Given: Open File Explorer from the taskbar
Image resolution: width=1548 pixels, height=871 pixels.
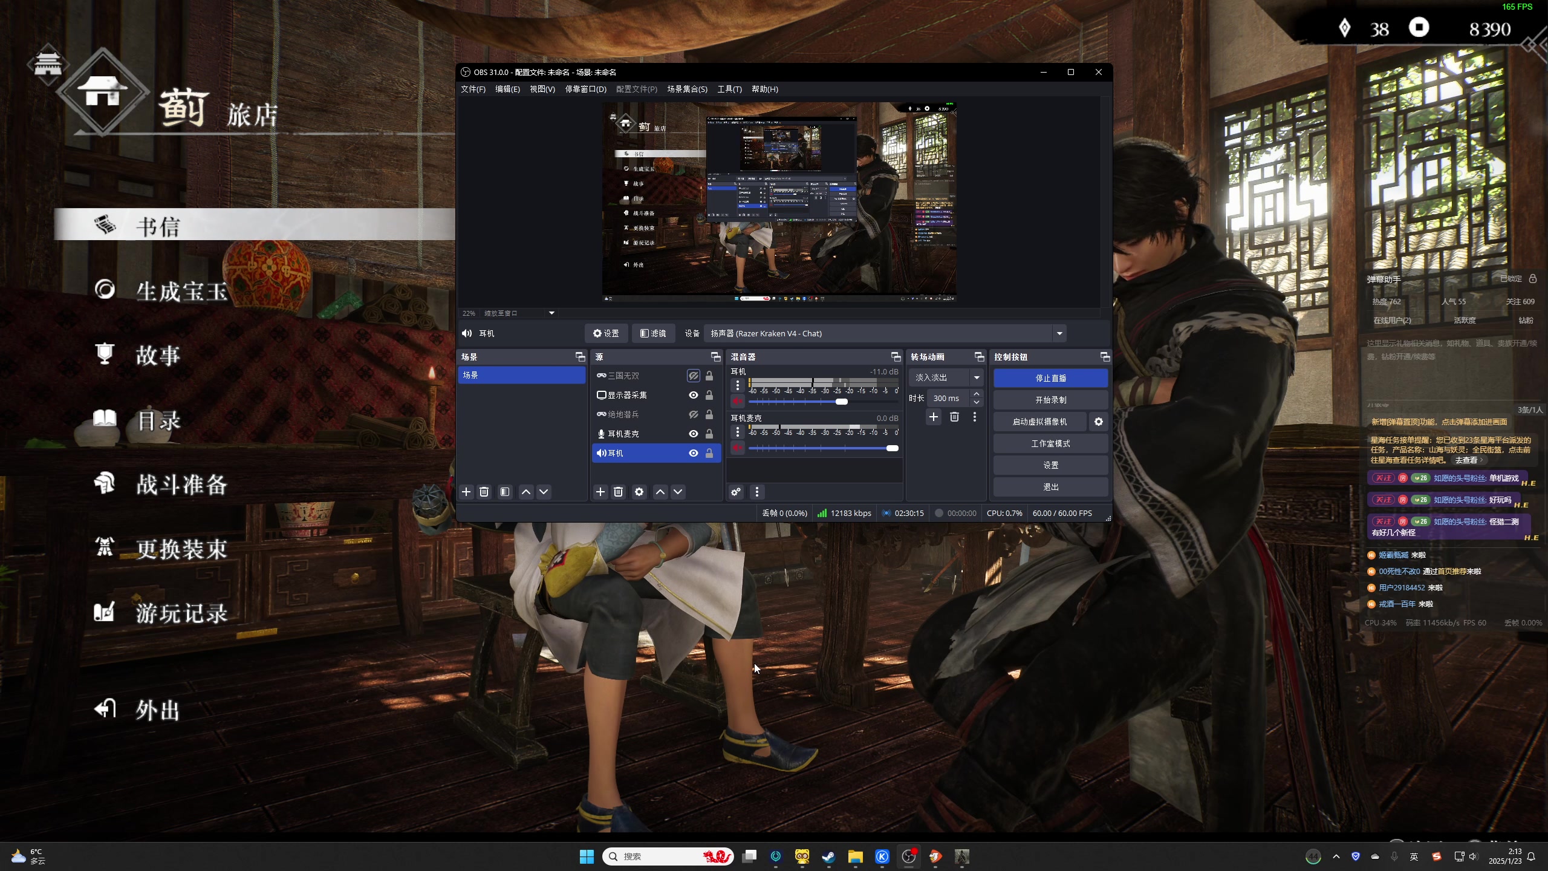Looking at the screenshot, I should coord(855,856).
